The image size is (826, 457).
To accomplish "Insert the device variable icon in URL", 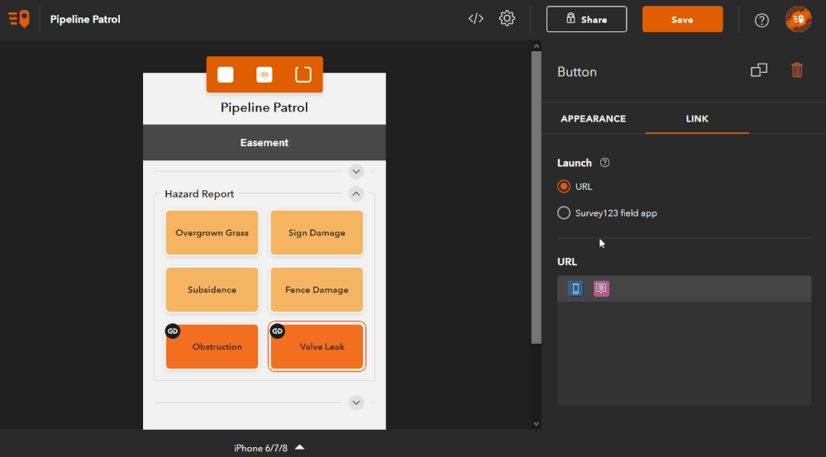I will point(575,288).
